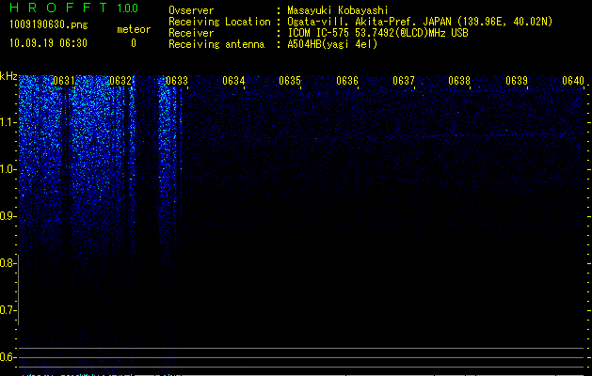This screenshot has height=376, width=592.
Task: Click the file name 1009190630.png
Action: [x=49, y=24]
